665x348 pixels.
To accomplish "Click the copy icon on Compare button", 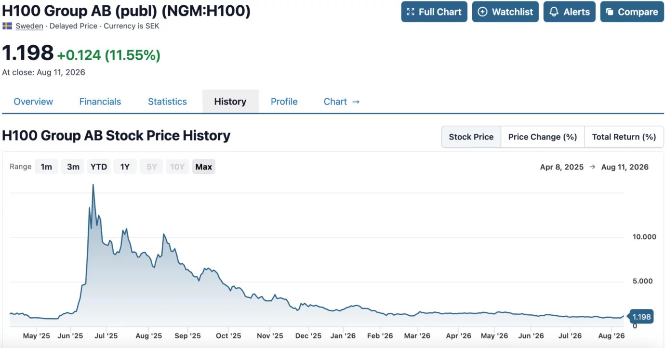I will point(610,12).
